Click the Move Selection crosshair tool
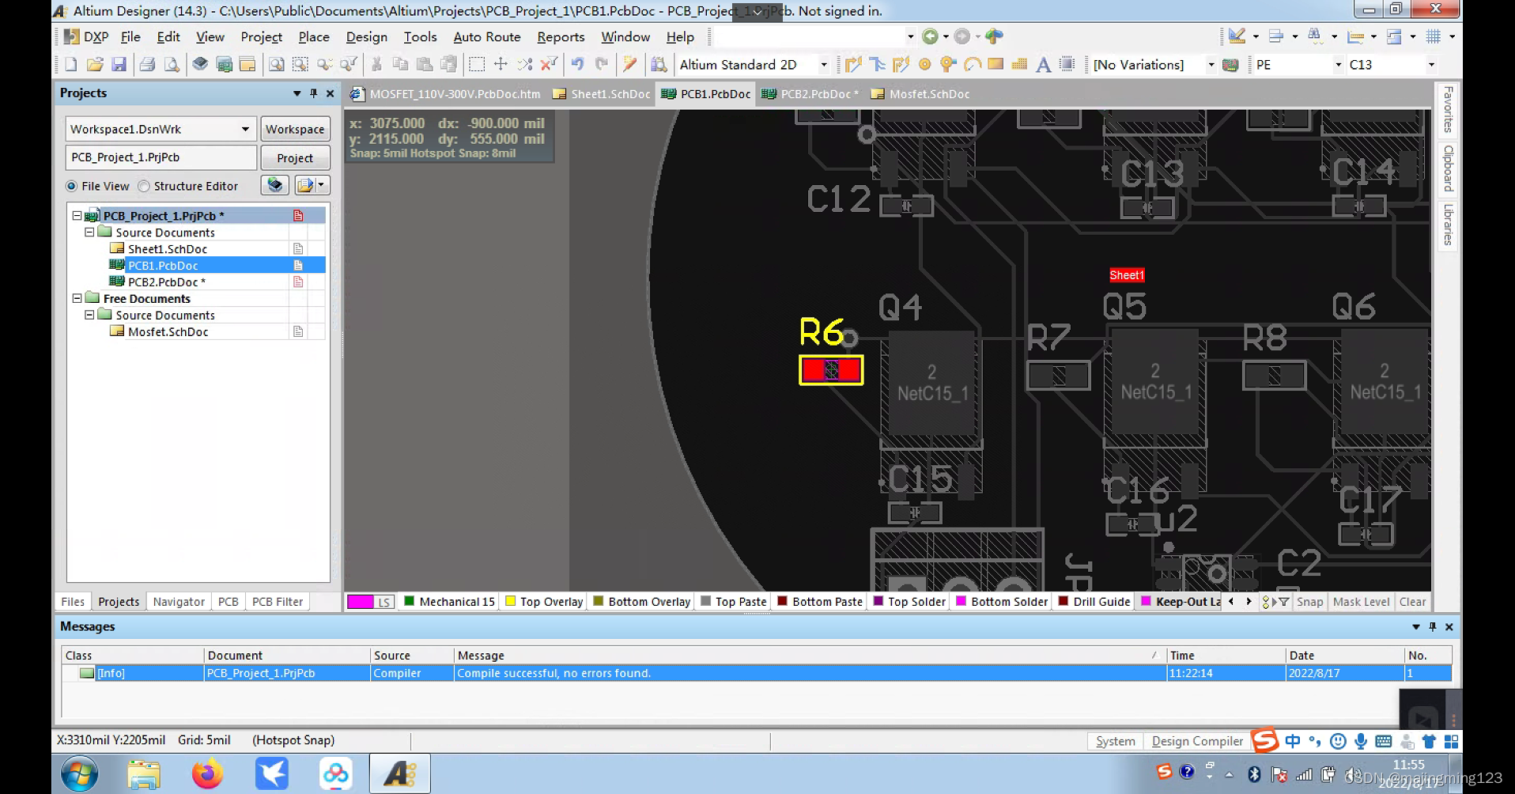This screenshot has width=1515, height=794. point(501,65)
